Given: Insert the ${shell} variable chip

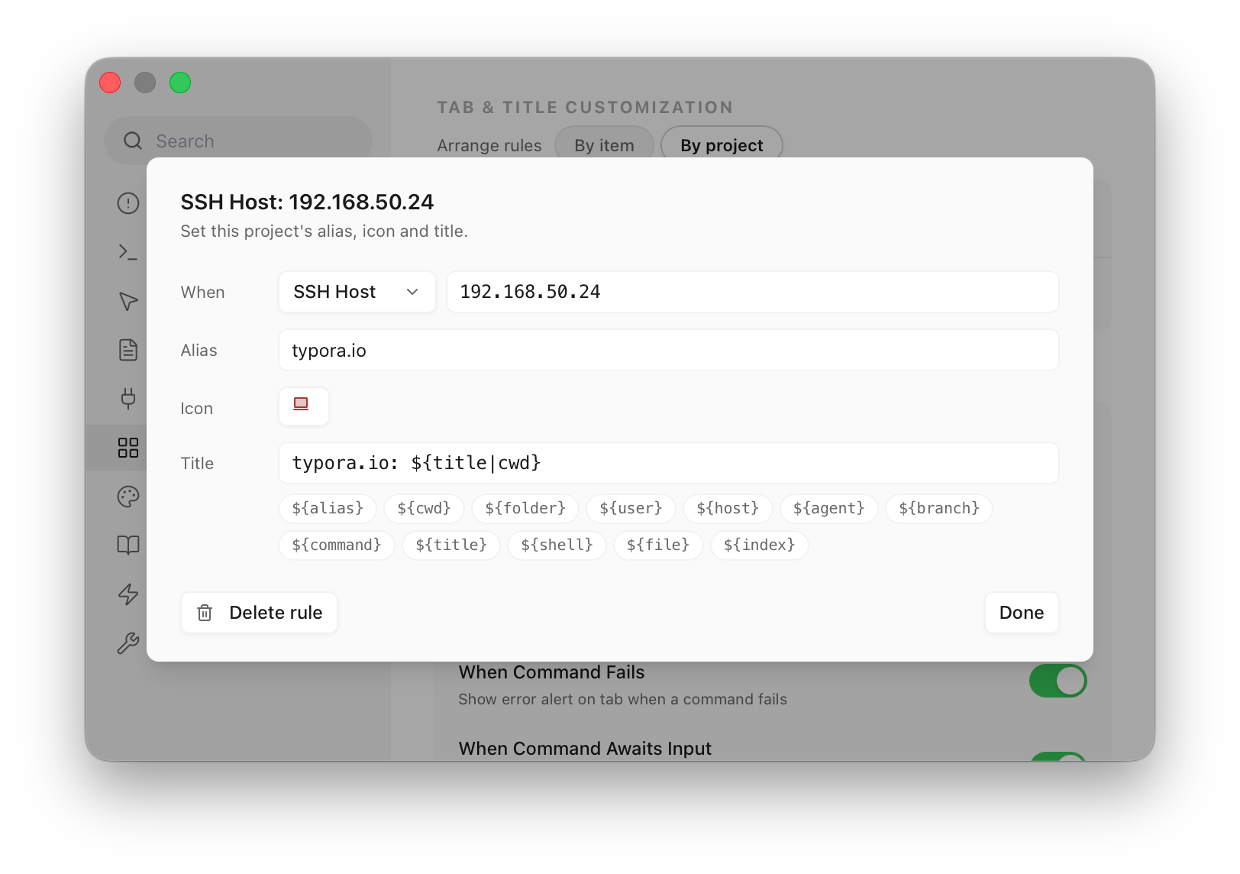Looking at the screenshot, I should click(557, 545).
